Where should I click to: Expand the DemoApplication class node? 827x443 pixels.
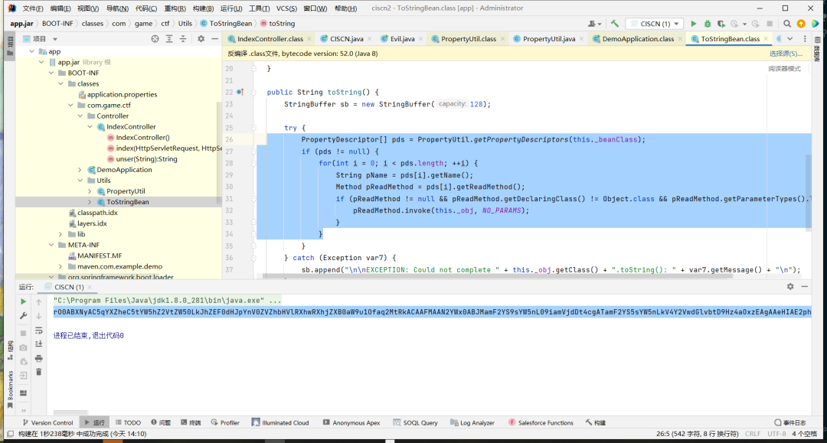[x=80, y=170]
